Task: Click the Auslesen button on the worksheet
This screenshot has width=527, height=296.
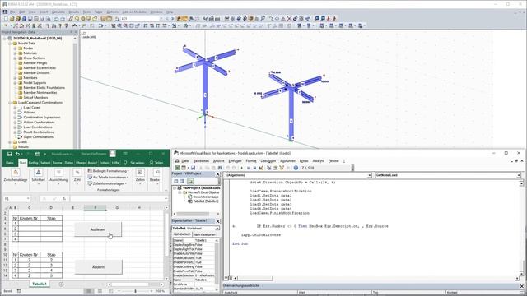Action: (x=98, y=229)
